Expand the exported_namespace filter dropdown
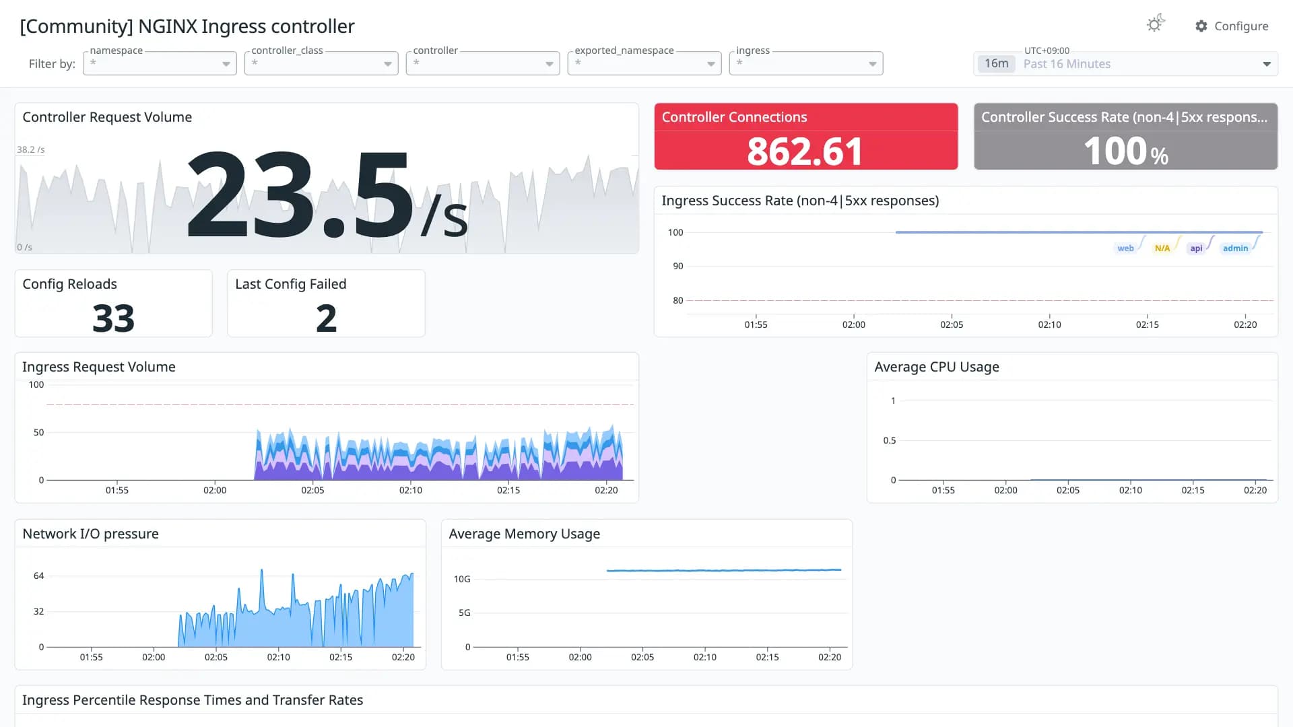 (x=644, y=63)
